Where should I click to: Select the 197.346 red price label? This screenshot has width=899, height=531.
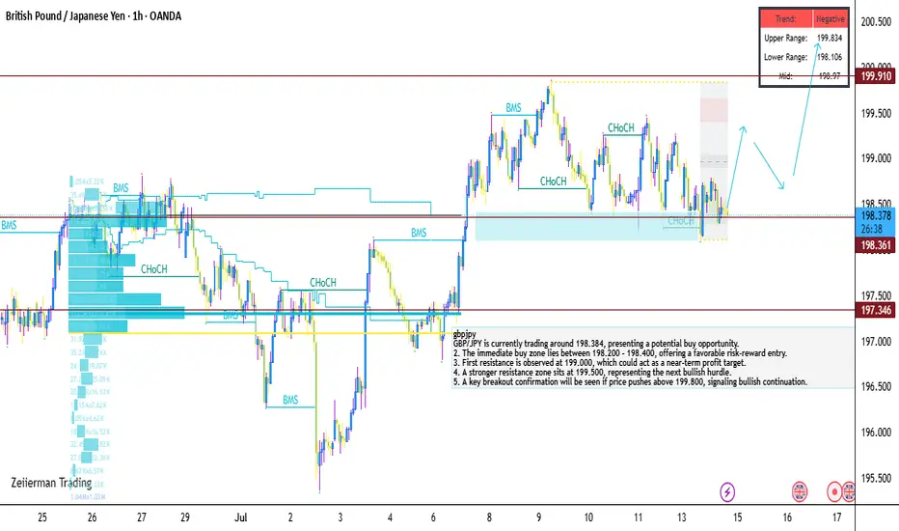(x=876, y=310)
